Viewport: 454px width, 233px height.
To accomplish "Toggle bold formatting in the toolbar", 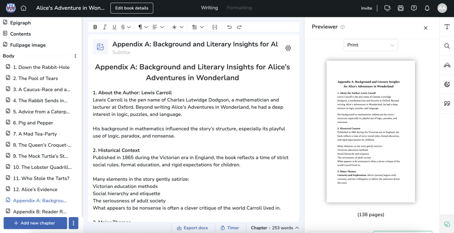I will [95, 27].
